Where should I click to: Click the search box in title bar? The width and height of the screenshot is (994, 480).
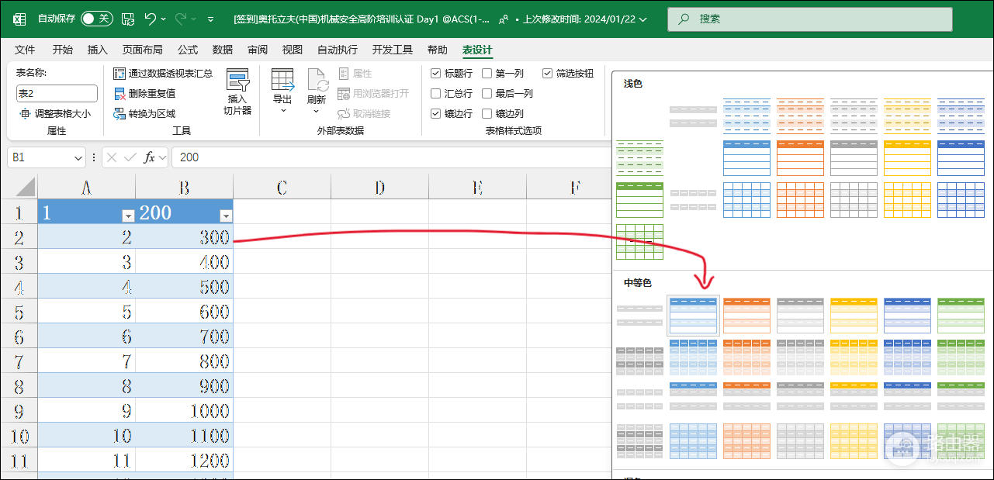(809, 19)
